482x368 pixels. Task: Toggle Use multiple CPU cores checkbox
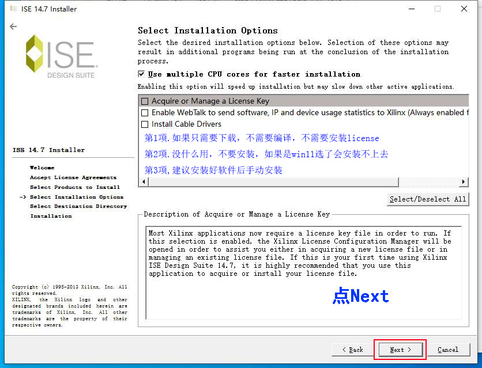[x=142, y=74]
